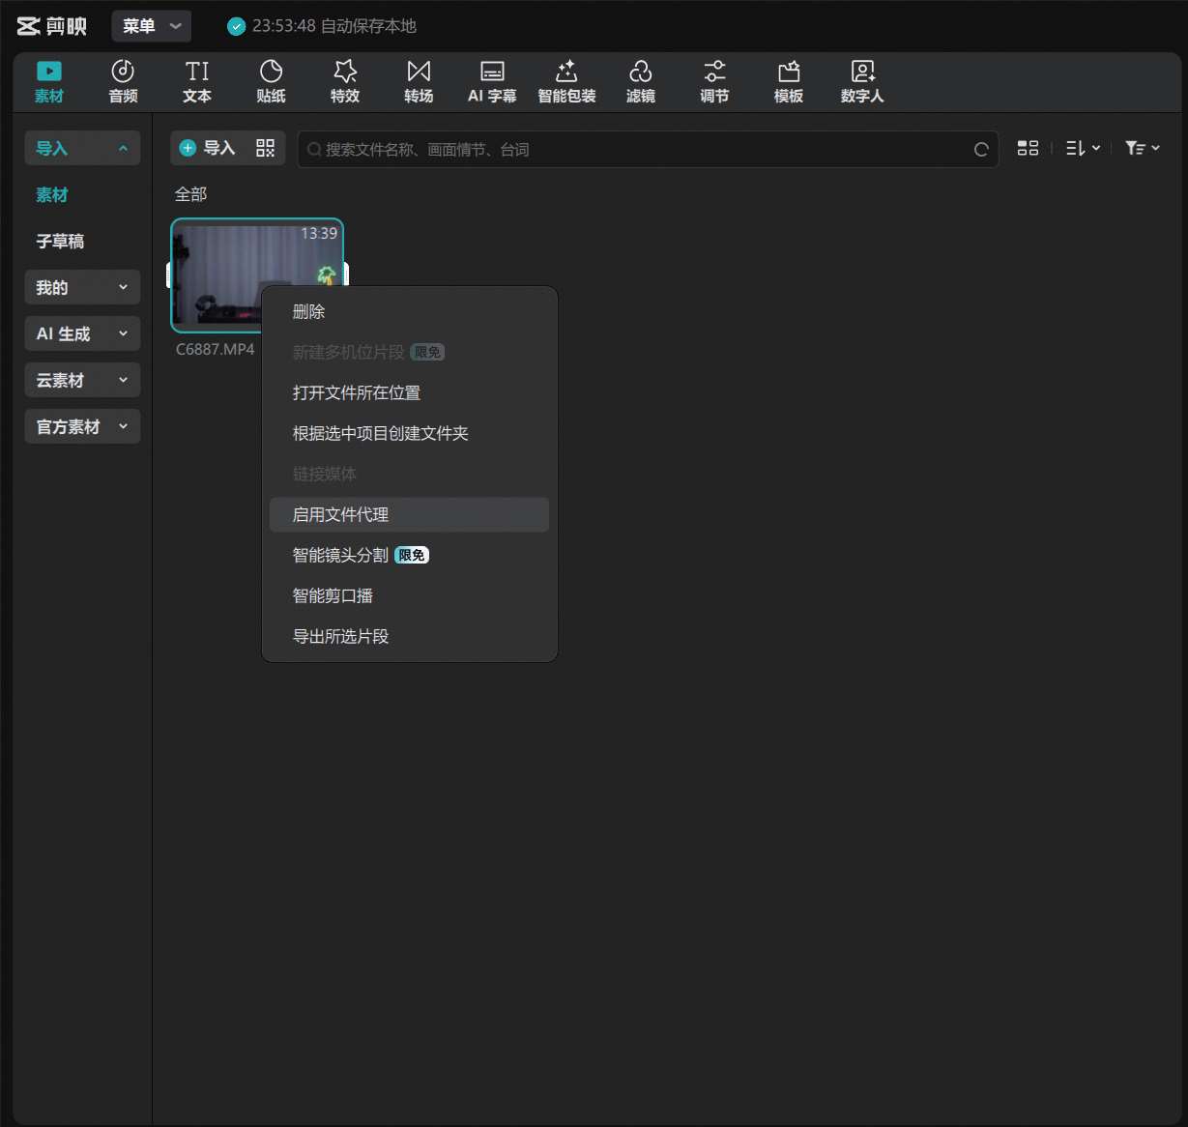Open the 特效 effects panel
This screenshot has width=1188, height=1127.
pos(345,81)
